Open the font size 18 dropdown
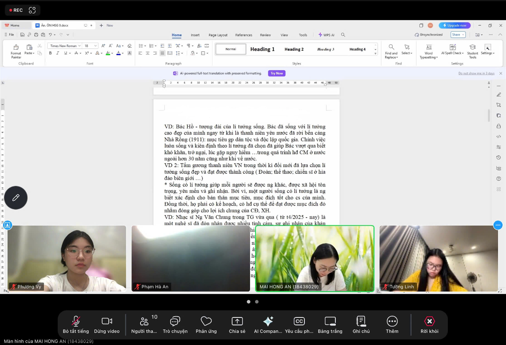506x345 pixels. (x=95, y=46)
